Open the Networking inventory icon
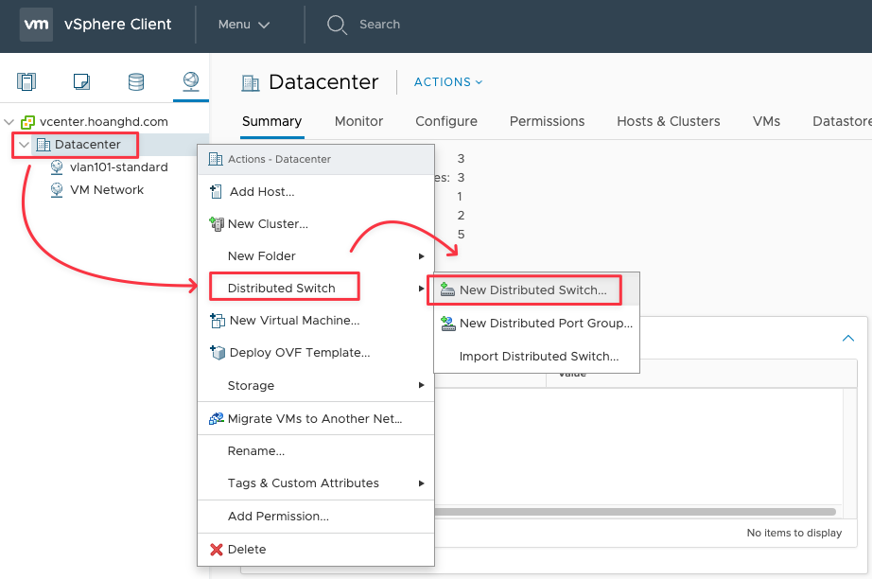 click(191, 81)
